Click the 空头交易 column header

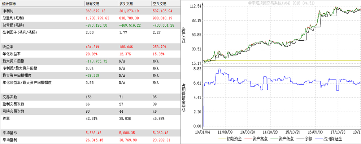[x=160, y=4]
